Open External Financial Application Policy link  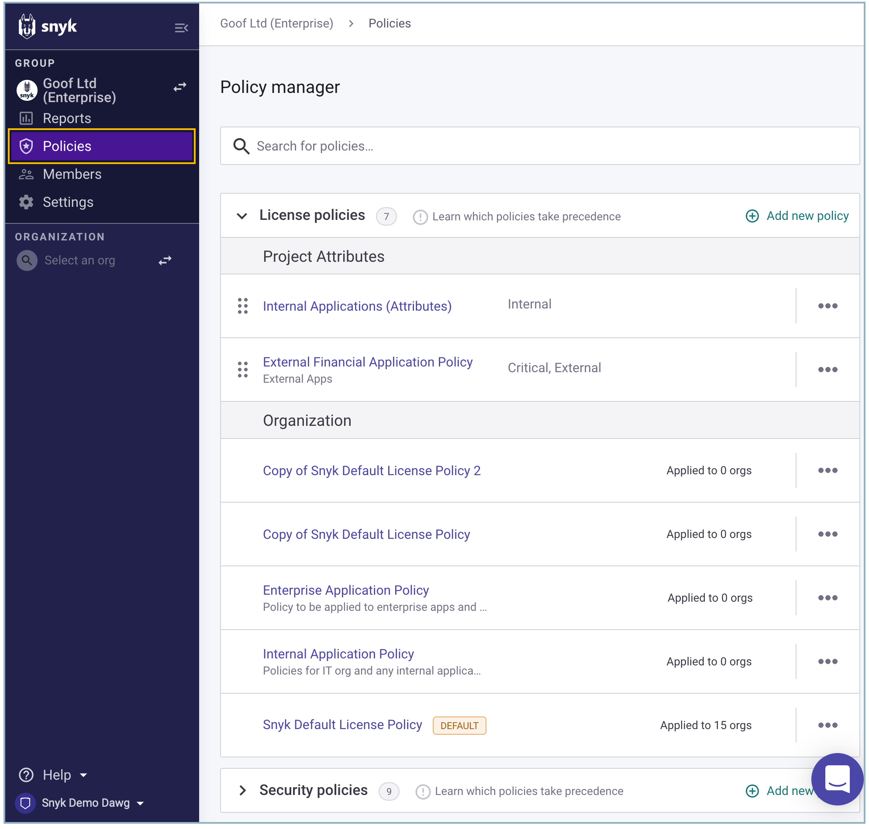coord(368,362)
